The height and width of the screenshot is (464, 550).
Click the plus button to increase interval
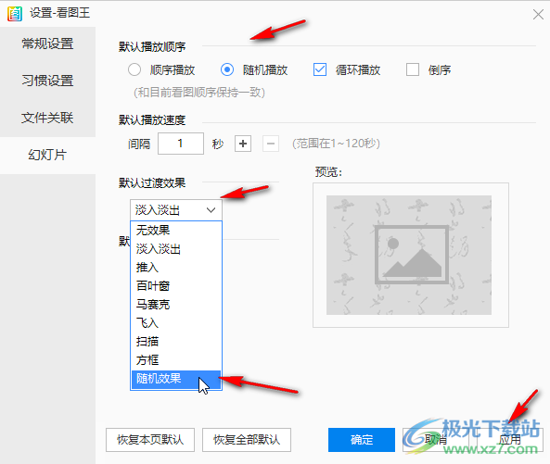(x=243, y=144)
